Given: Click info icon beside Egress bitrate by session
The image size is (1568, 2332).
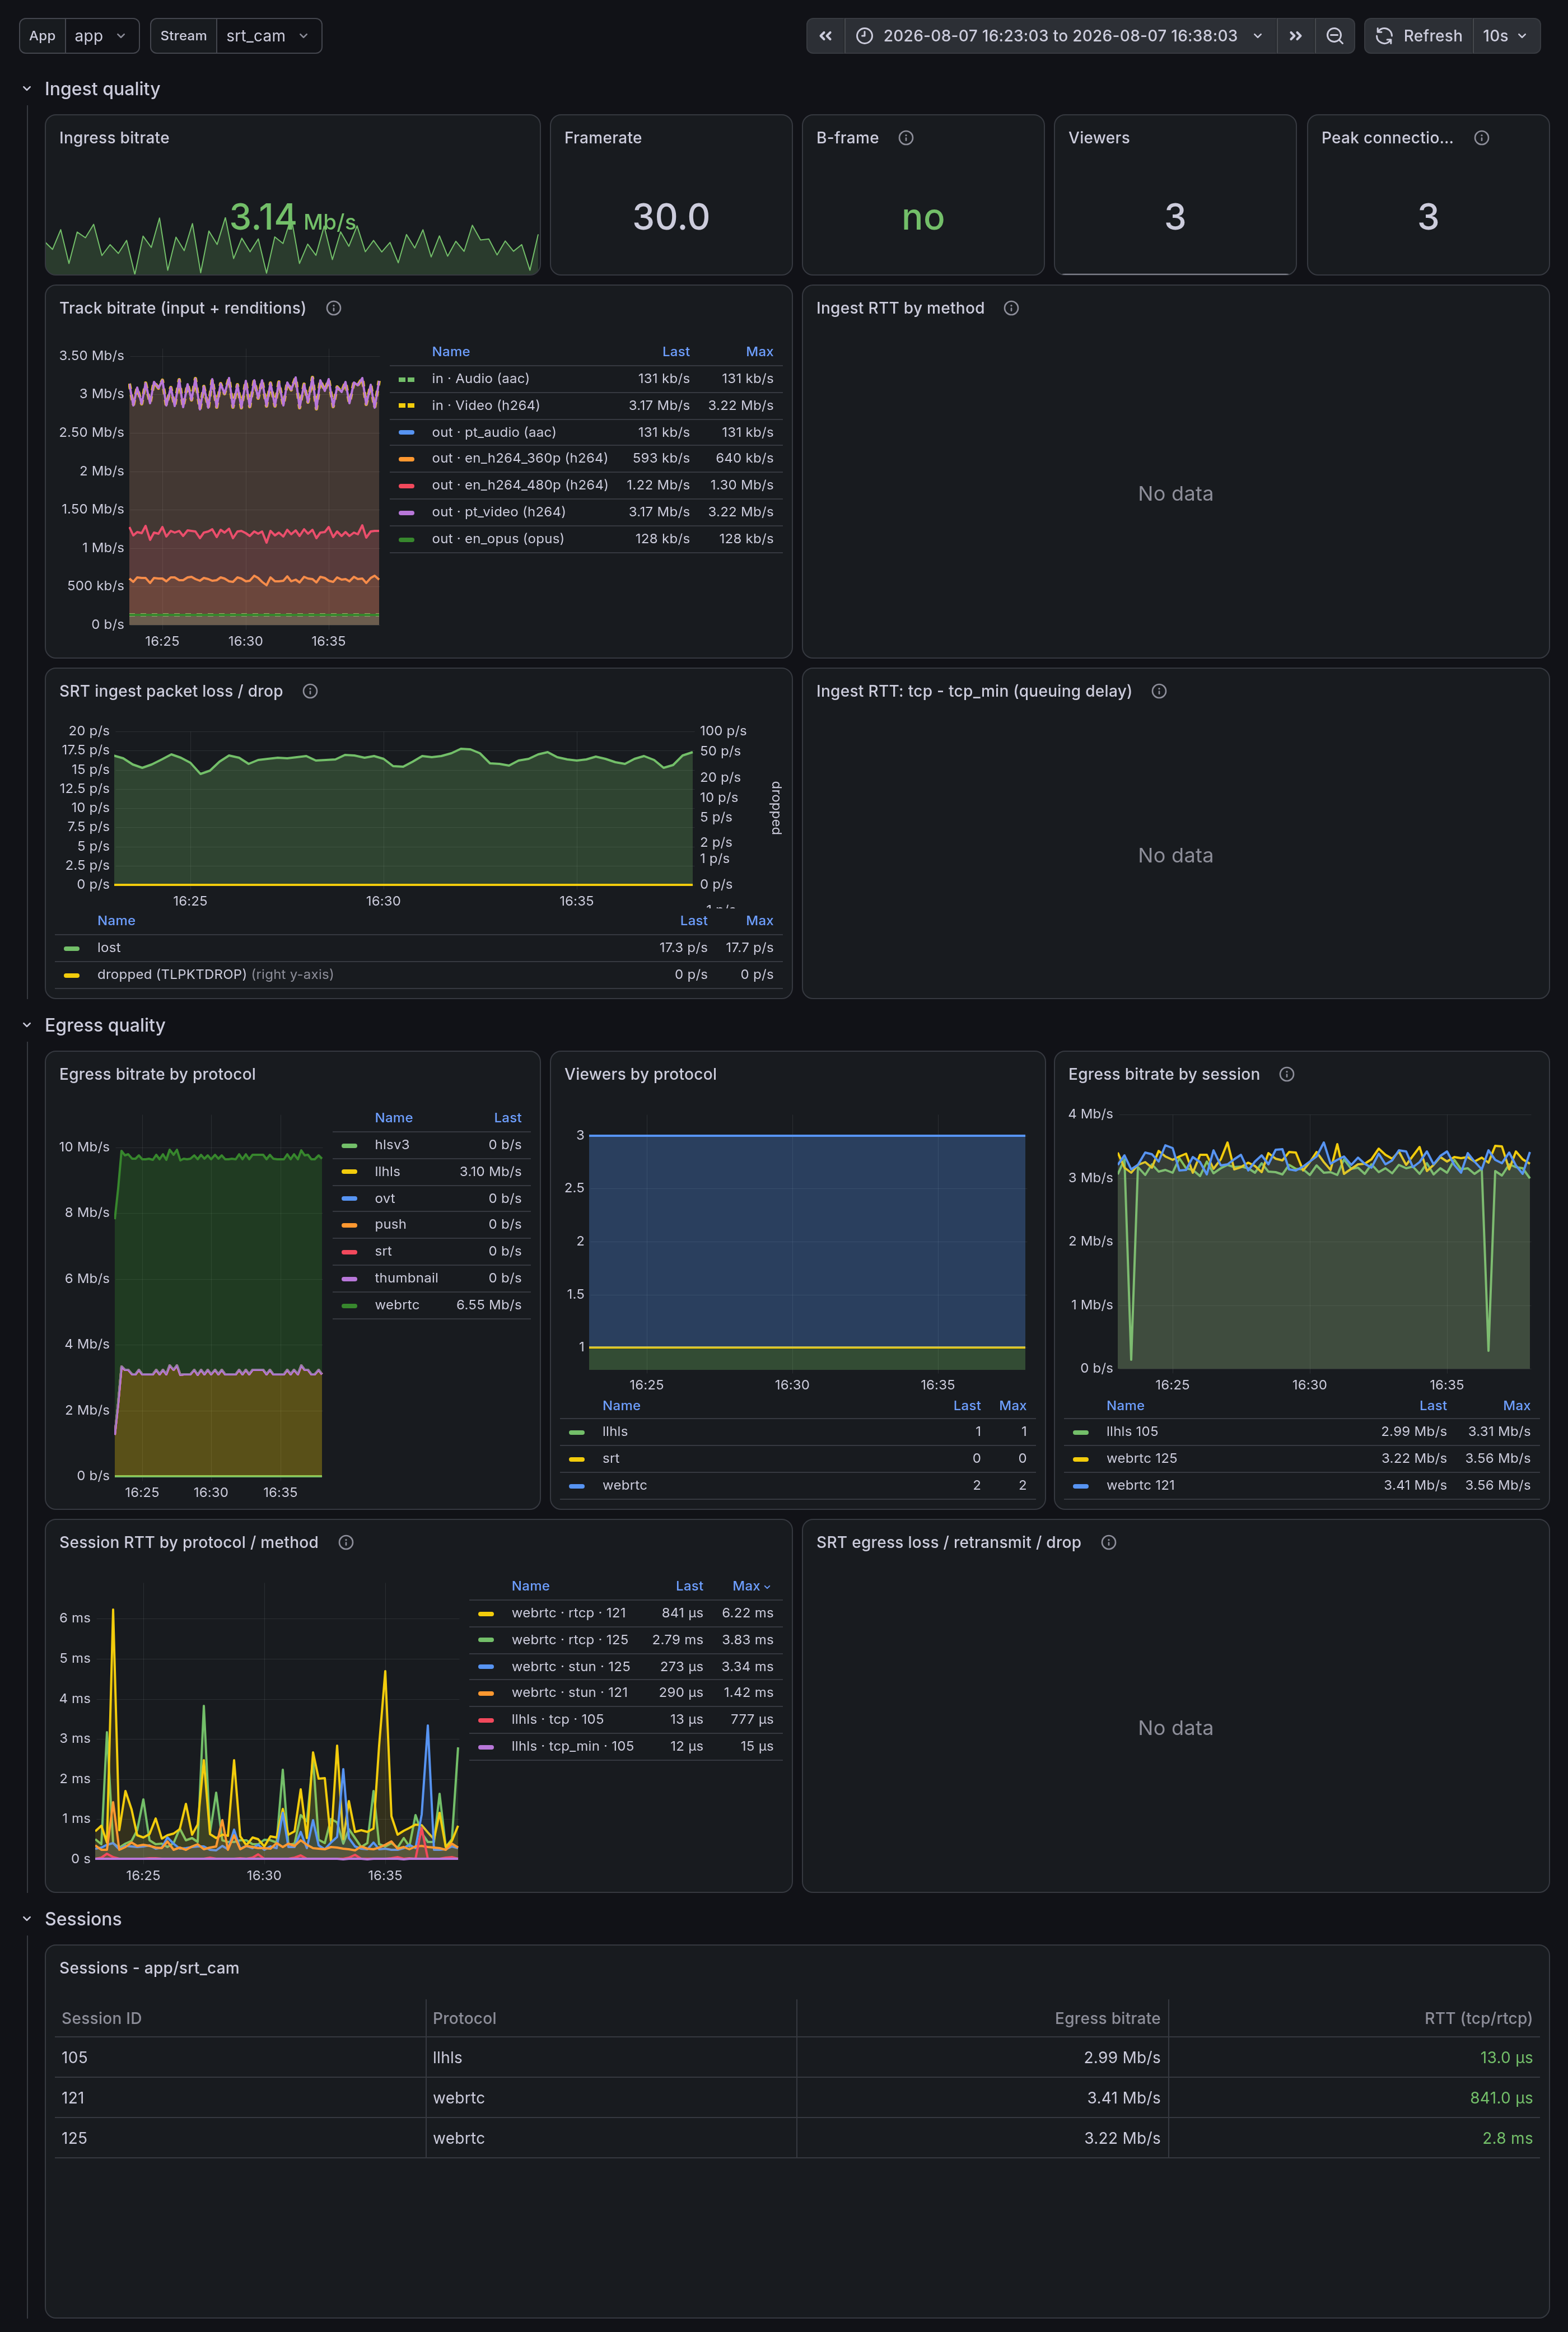Looking at the screenshot, I should (1287, 1074).
